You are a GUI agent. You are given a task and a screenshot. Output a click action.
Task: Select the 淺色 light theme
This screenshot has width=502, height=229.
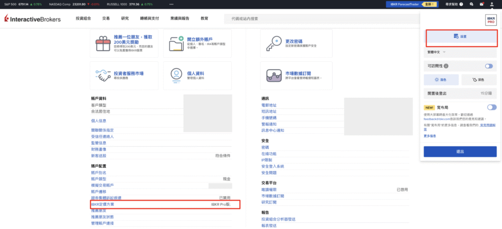(x=441, y=79)
